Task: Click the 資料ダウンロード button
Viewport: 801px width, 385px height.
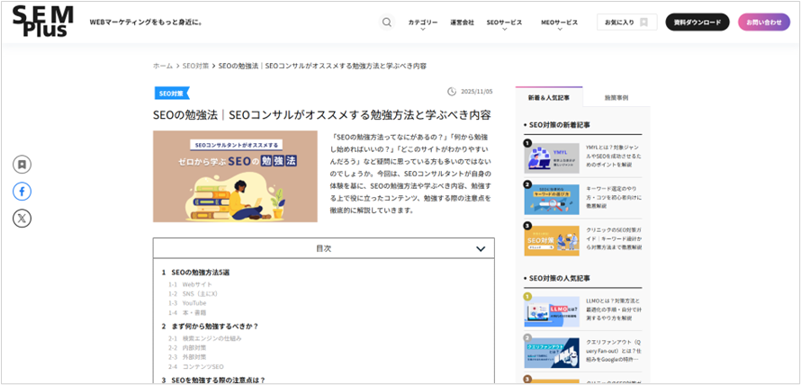Action: coord(697,22)
